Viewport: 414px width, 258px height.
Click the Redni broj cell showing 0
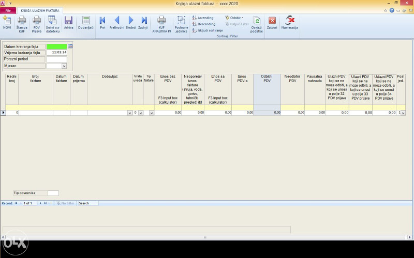click(x=12, y=112)
